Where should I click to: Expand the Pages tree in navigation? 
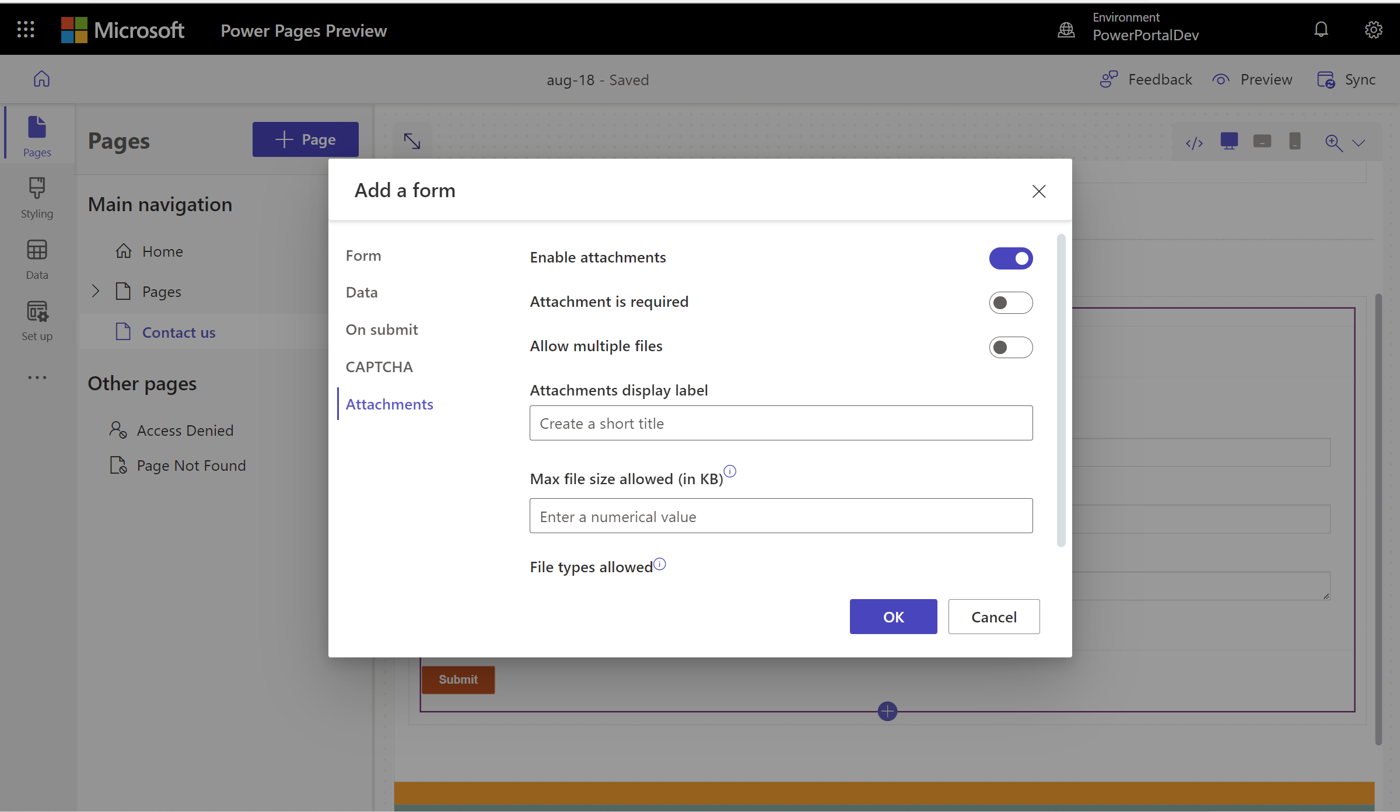click(96, 291)
